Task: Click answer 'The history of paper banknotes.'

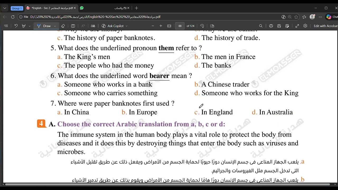Action: 109,38
